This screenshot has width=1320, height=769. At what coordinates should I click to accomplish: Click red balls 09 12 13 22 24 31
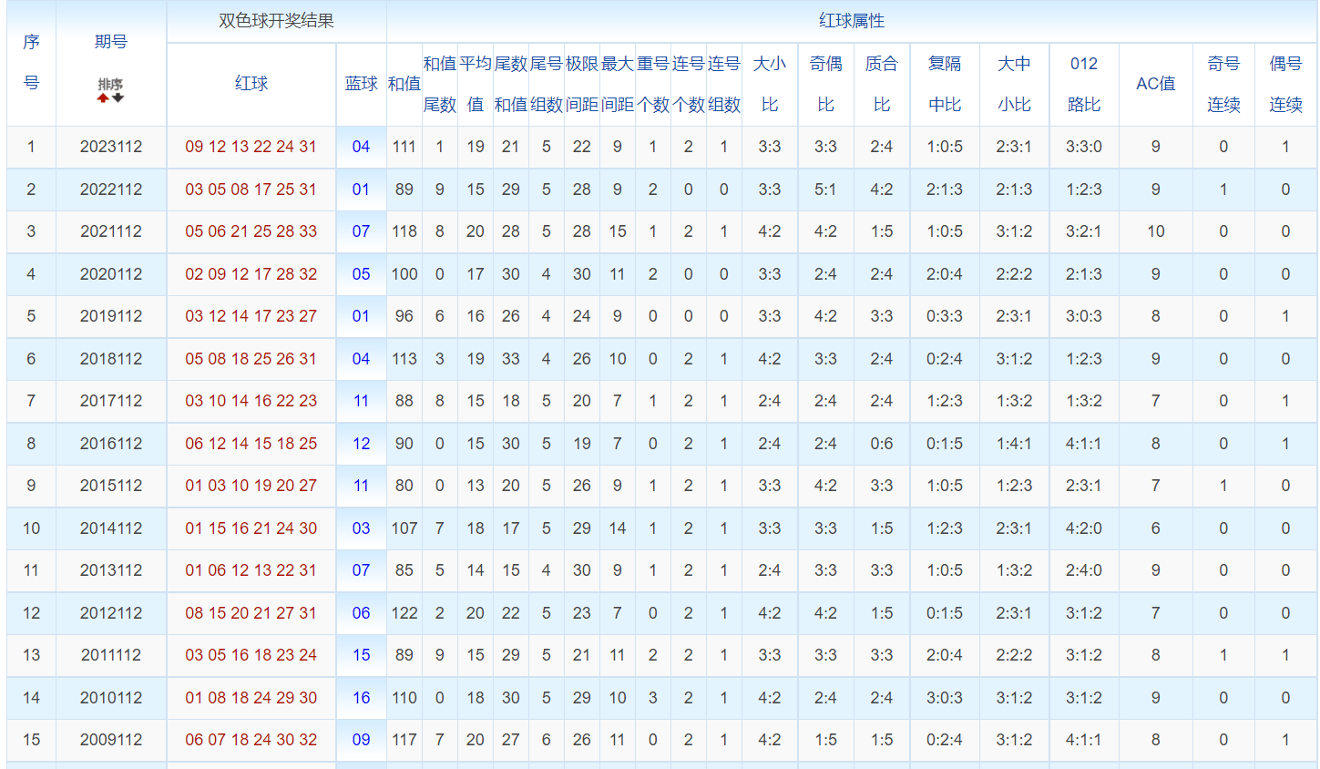pos(251,147)
